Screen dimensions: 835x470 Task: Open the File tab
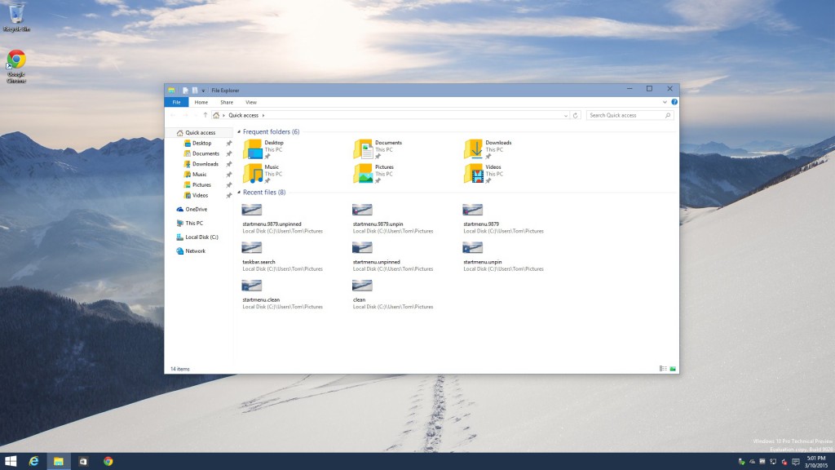point(176,102)
